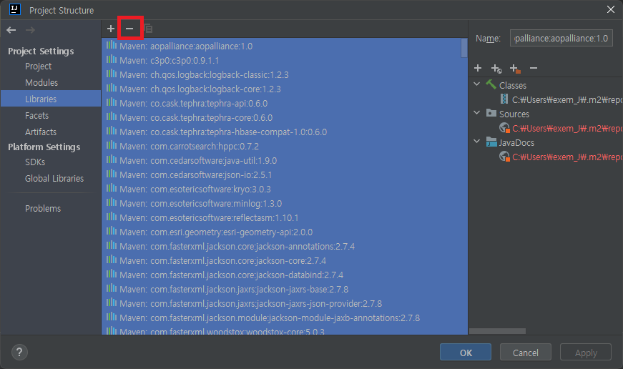Collapse the JavaDocs tree node
This screenshot has width=623, height=369.
pyautogui.click(x=477, y=142)
